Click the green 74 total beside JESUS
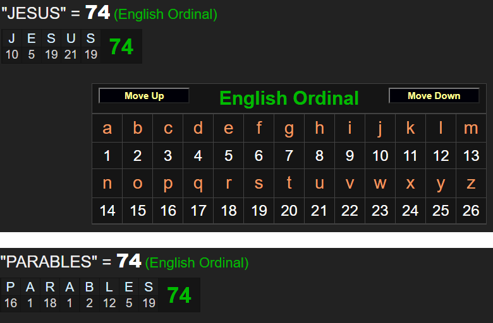 (121, 47)
